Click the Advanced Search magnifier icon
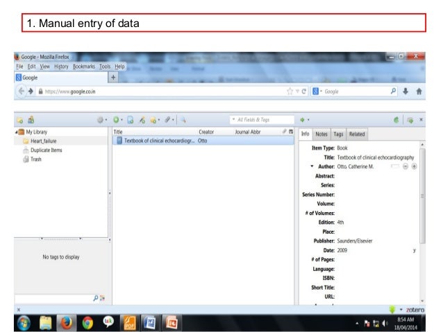Screen dimensions: 443x332 tap(184, 120)
